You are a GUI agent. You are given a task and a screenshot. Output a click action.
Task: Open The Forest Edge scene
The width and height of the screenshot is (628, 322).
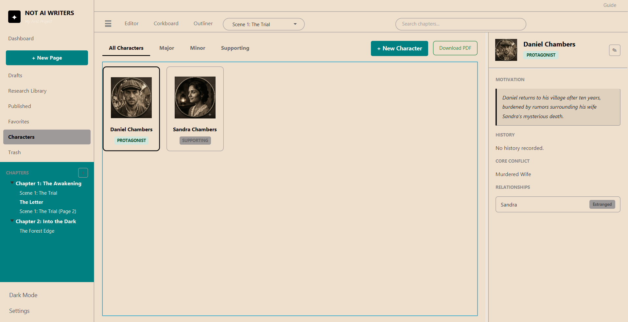point(37,231)
